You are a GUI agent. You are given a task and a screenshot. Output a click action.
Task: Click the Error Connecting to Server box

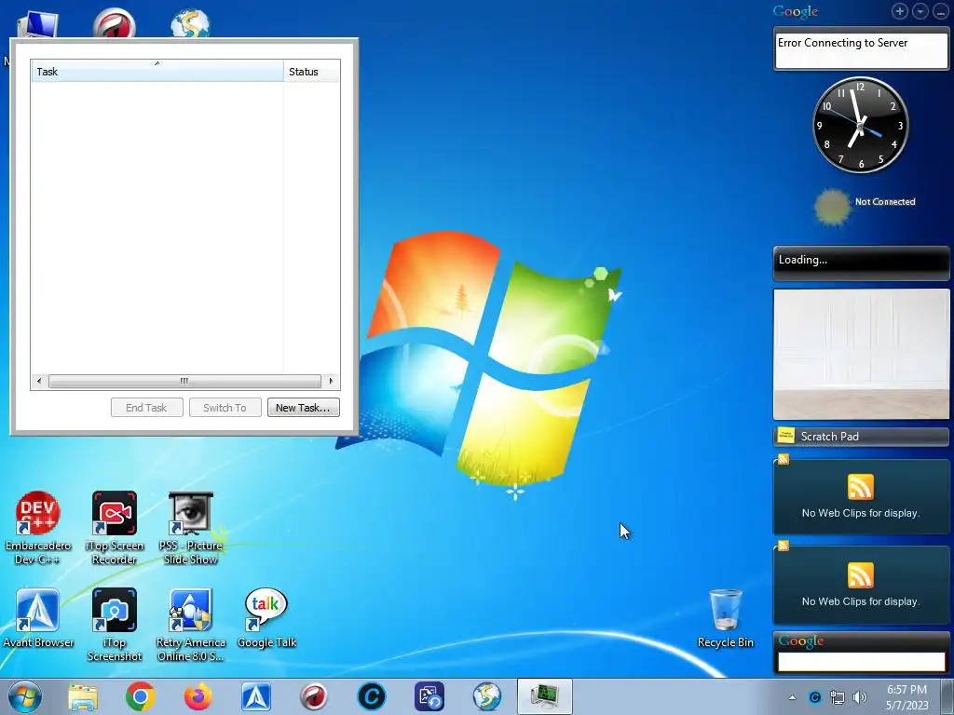(x=861, y=50)
